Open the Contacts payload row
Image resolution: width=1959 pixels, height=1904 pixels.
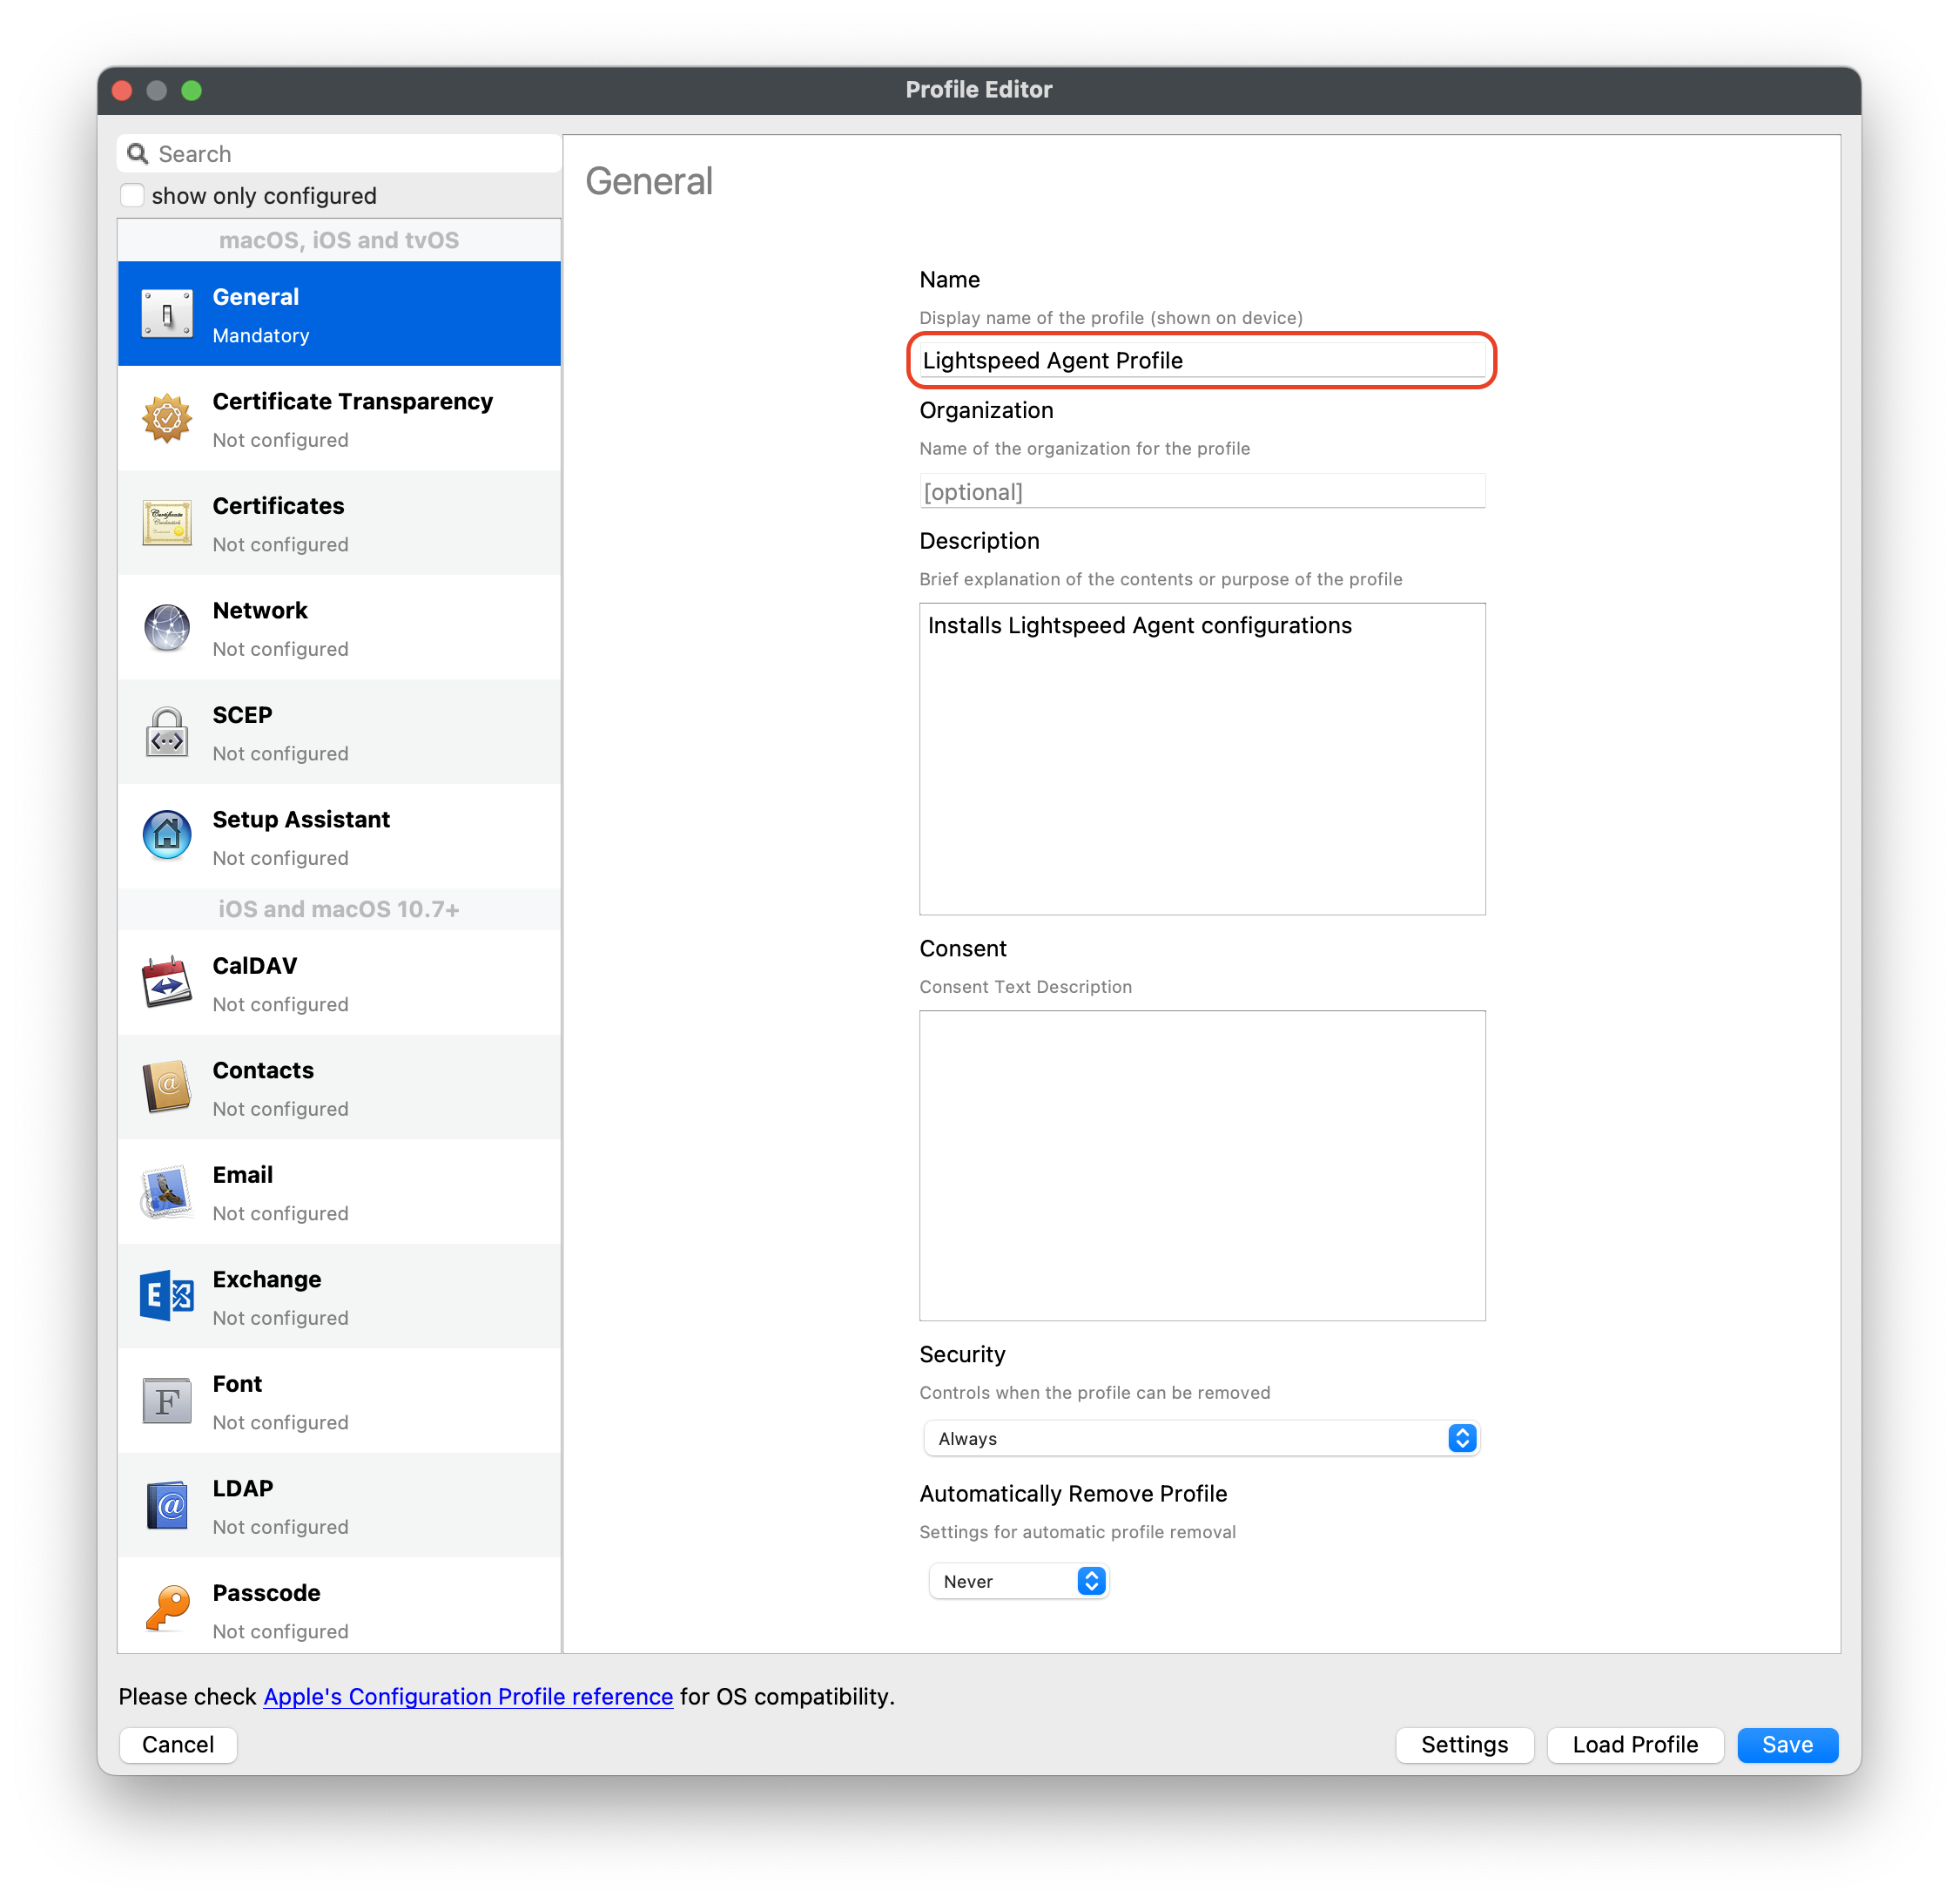coord(340,1088)
